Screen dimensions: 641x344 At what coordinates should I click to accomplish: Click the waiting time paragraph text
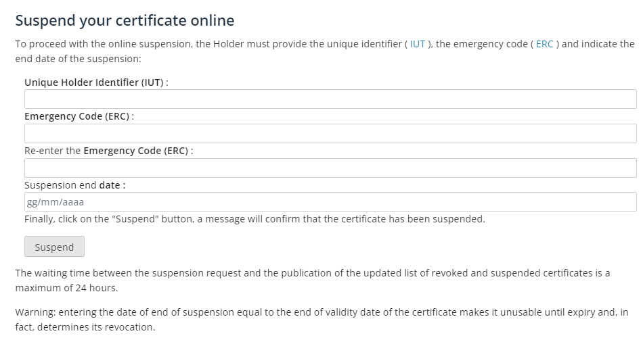(311, 273)
